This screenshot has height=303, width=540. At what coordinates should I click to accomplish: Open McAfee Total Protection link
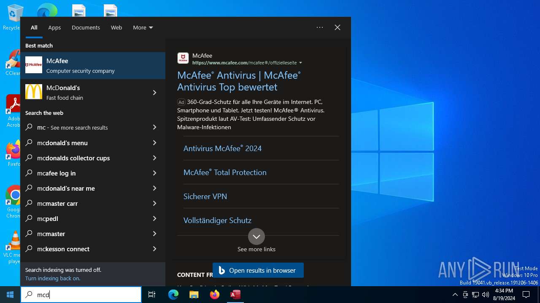point(225,172)
